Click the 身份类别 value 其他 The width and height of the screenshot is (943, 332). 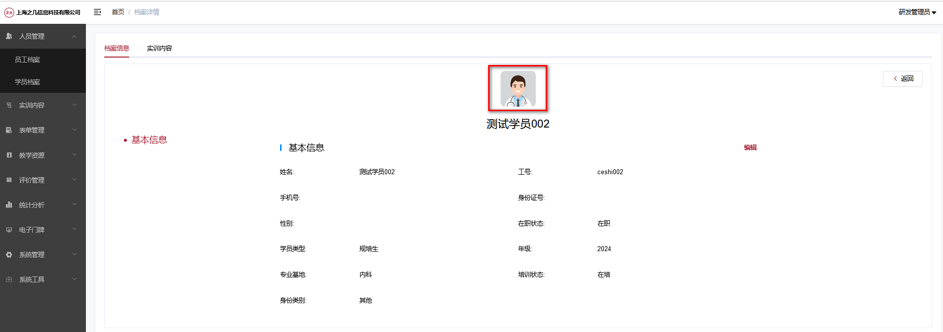pyautogui.click(x=365, y=300)
